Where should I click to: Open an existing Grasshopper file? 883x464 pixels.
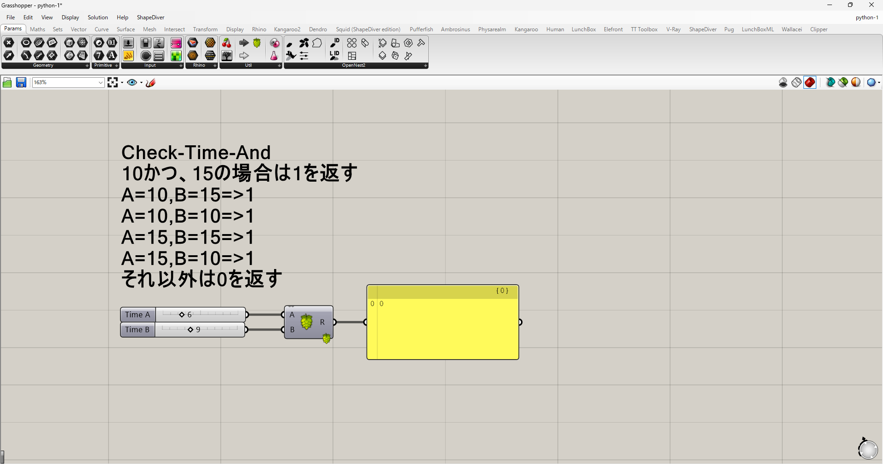coord(7,82)
